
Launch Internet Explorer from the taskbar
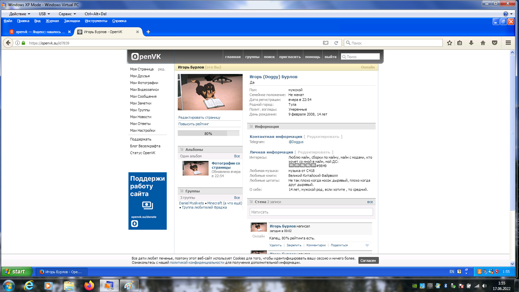pos(29,286)
